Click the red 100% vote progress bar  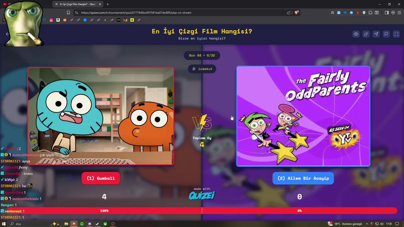pyautogui.click(x=104, y=211)
